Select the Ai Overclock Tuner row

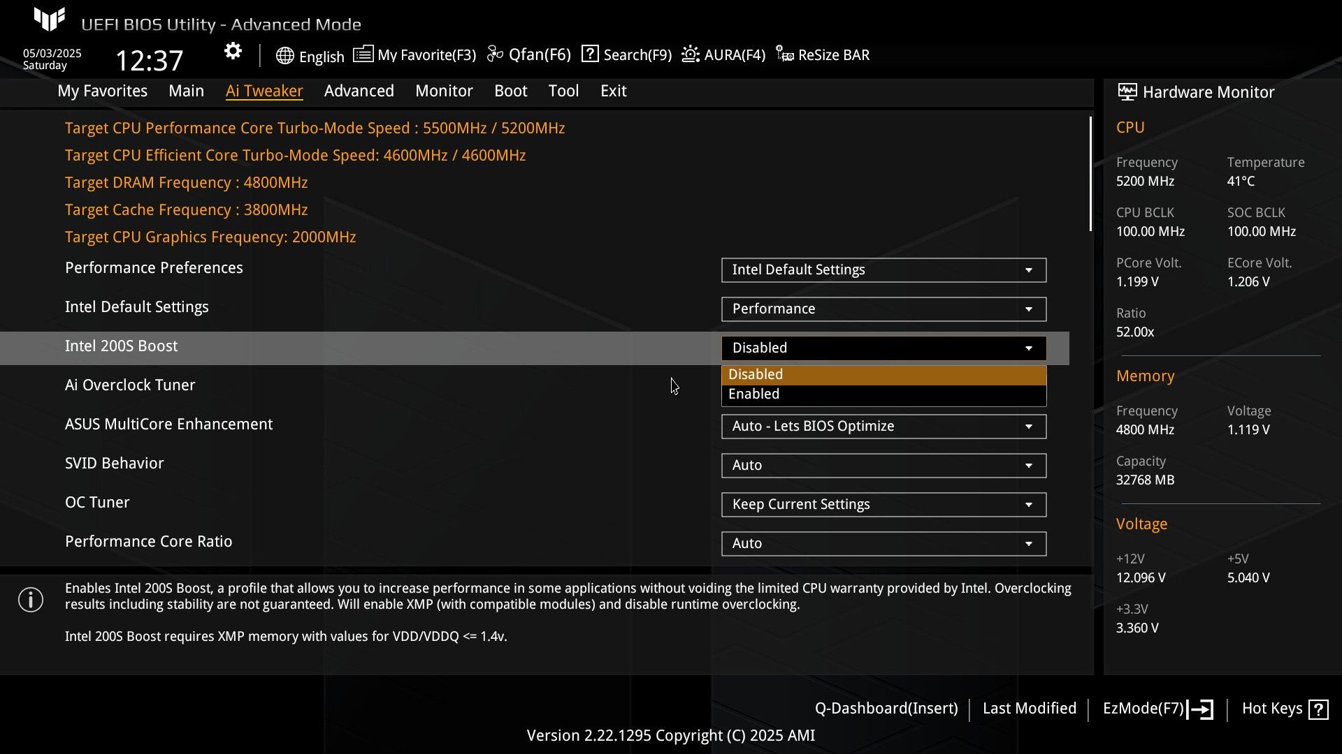(x=130, y=385)
